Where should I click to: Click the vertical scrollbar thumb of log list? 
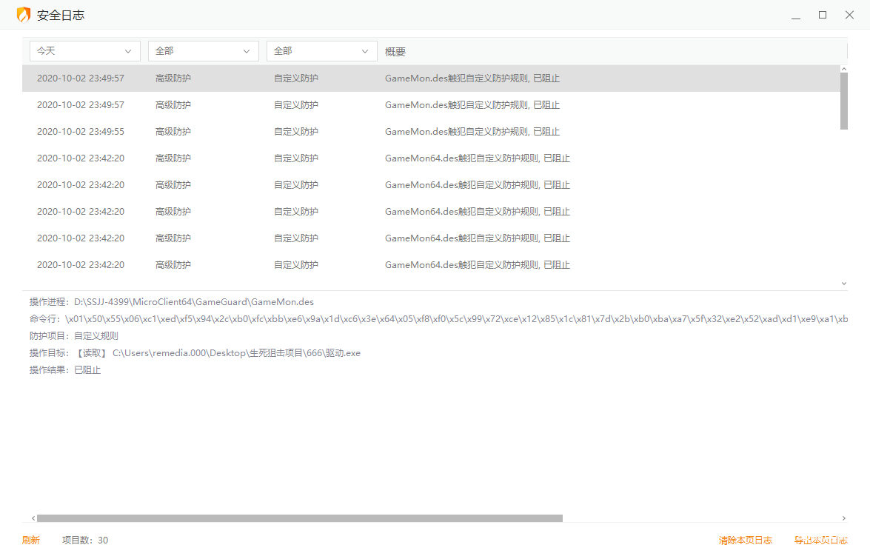(844, 101)
